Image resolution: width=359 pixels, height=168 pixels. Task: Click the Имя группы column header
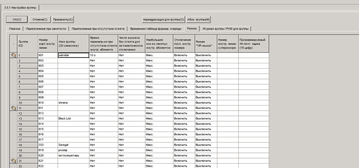click(73, 44)
